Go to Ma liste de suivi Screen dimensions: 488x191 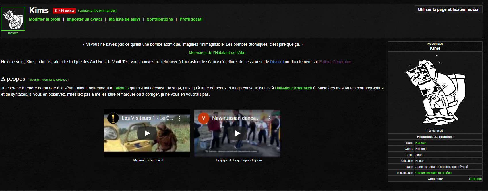click(x=124, y=19)
